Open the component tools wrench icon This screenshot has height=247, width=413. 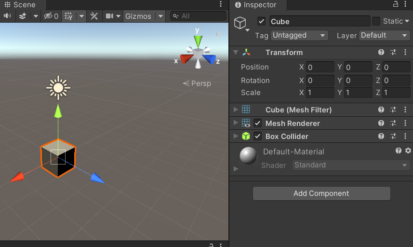click(x=94, y=16)
